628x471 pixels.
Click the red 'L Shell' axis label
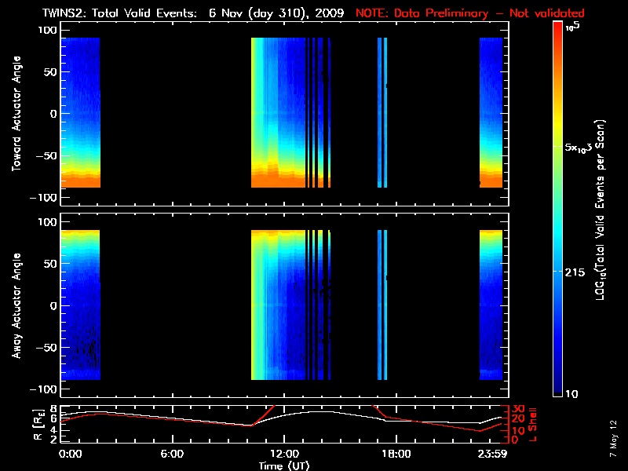pyautogui.click(x=533, y=422)
